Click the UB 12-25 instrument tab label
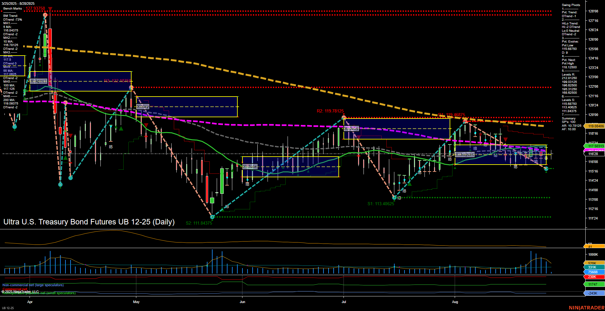This screenshot has height=311, width=605. pos(8,308)
